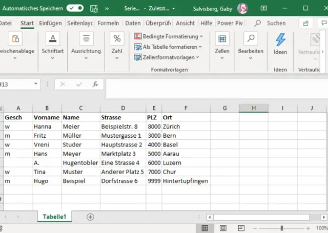Switch to Page Layout view icon
The width and height of the screenshot is (328, 233).
coord(223,228)
